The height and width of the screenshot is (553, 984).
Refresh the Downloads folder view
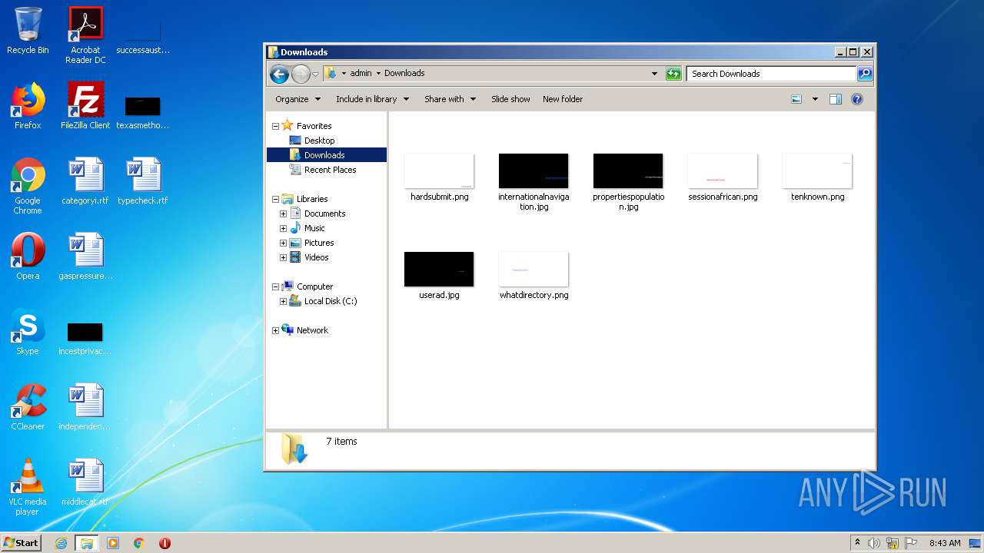click(x=673, y=74)
